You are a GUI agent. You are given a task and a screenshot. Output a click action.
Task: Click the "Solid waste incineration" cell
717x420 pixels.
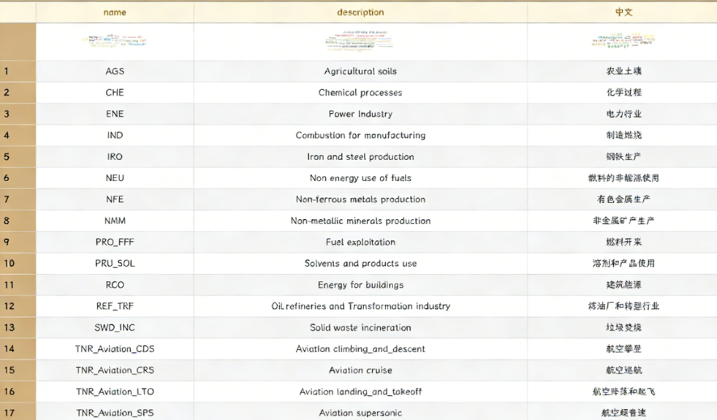click(x=360, y=328)
